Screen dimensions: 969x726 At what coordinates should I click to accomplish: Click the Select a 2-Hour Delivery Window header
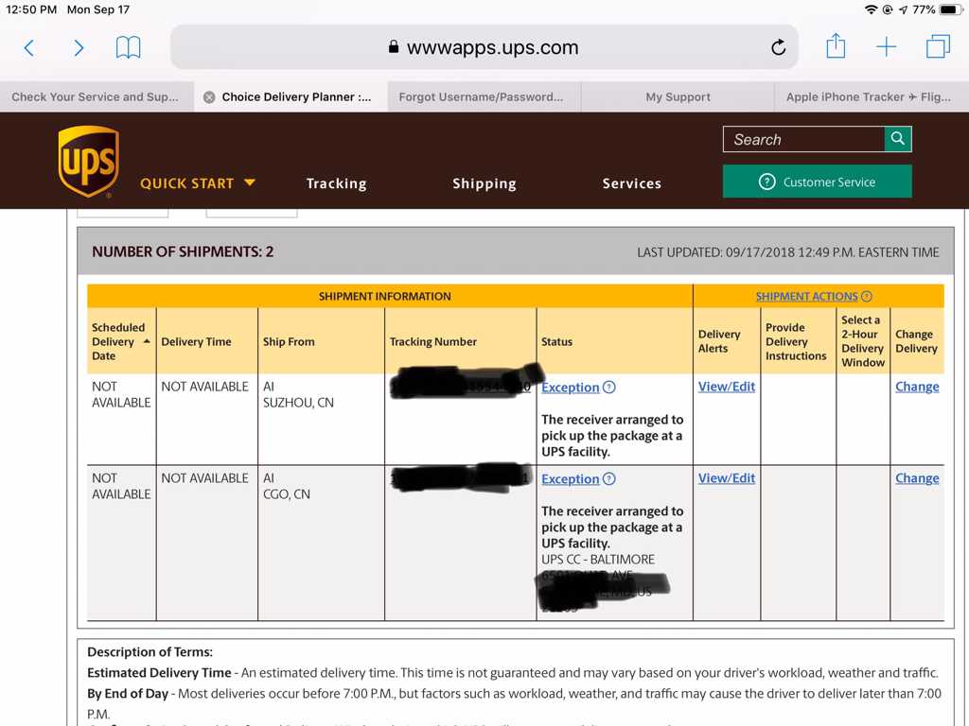click(863, 340)
